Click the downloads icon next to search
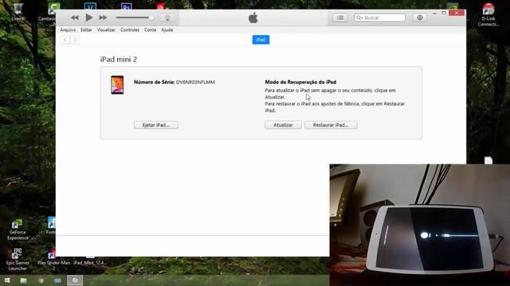Screen dimensions: 510x286 pyautogui.click(x=420, y=17)
